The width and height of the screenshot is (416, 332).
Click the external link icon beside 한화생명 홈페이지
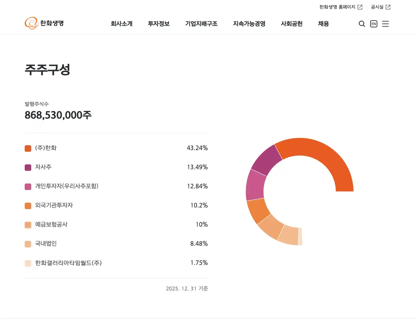tap(361, 6)
